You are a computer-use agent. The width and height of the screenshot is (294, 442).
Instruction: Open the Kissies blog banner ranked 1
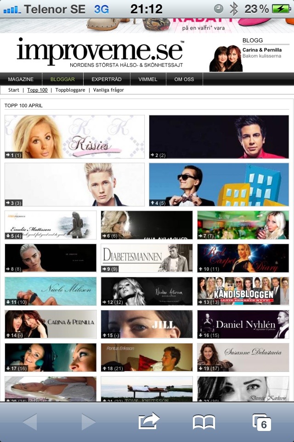[x=74, y=137]
